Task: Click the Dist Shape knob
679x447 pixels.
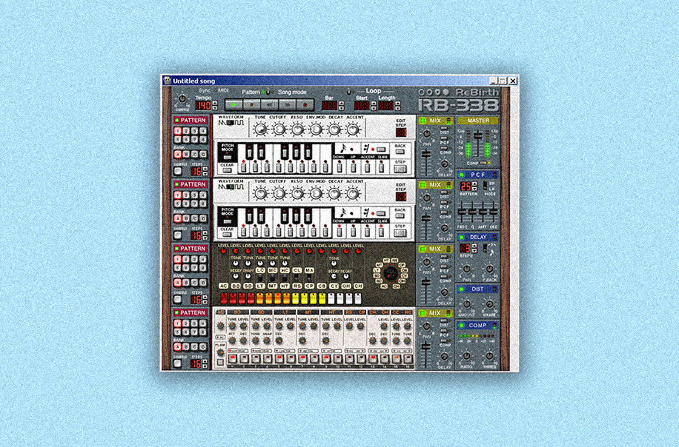Action: coord(489,304)
